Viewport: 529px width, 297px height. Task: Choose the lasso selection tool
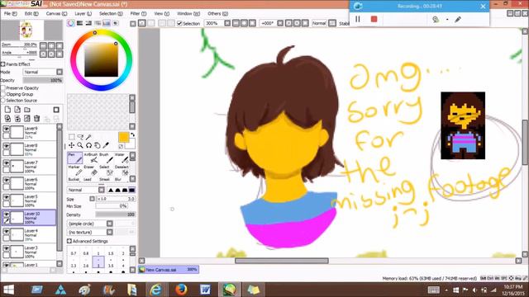[80, 137]
